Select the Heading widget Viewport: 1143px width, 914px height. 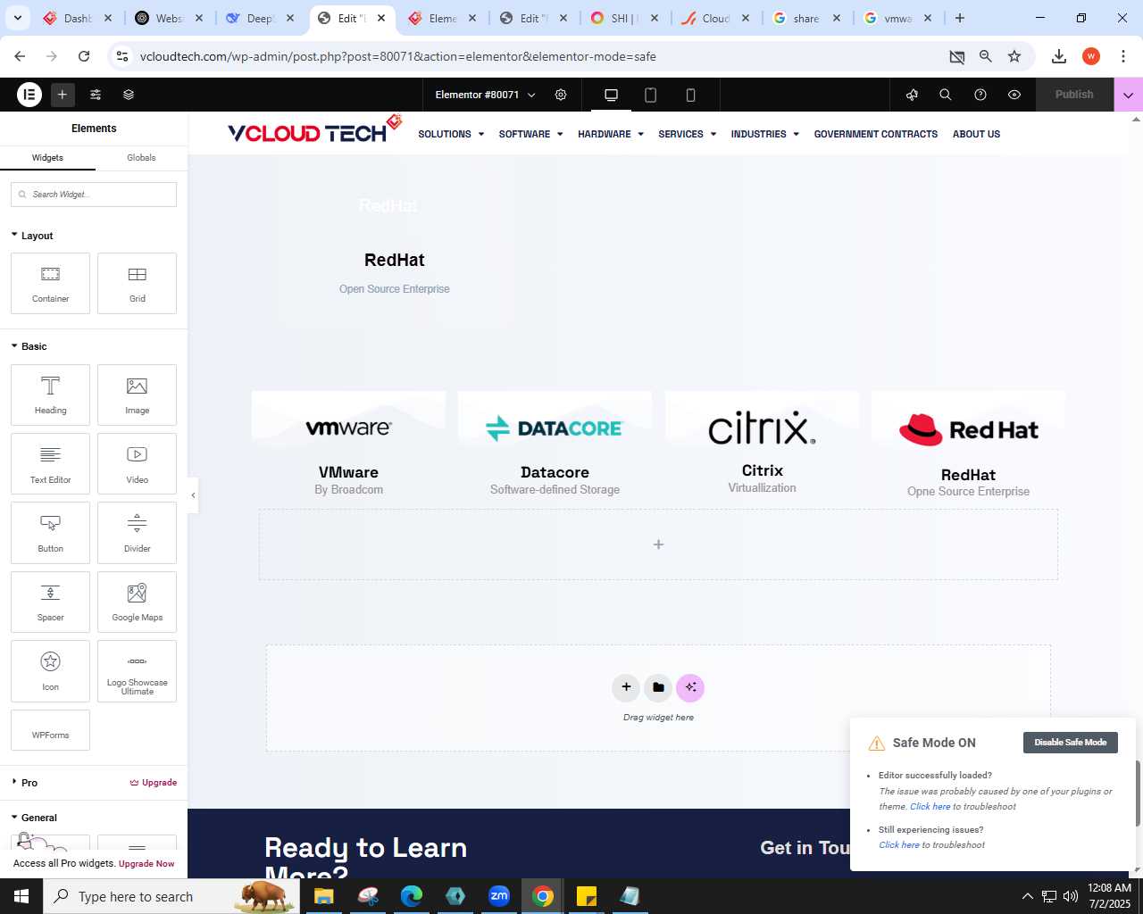pyautogui.click(x=51, y=395)
